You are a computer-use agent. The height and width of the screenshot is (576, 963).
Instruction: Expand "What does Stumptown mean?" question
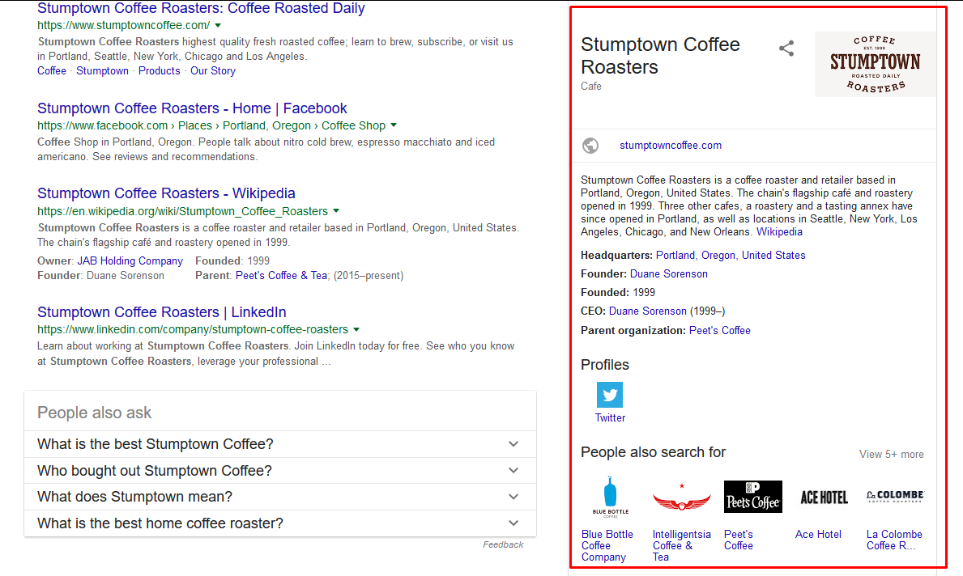click(280, 497)
